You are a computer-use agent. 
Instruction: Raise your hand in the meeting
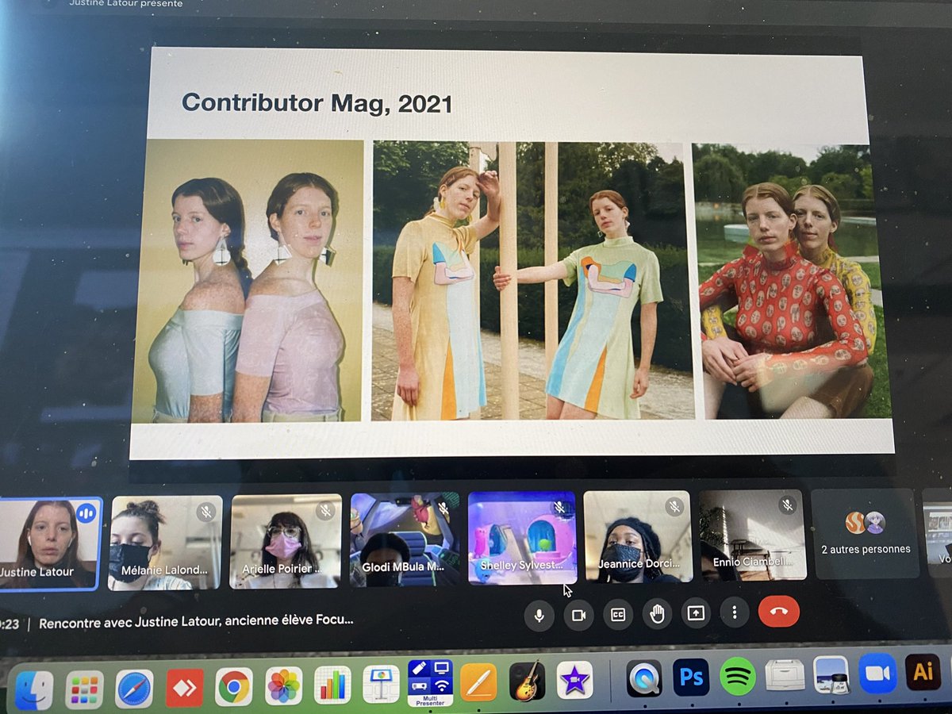coord(657,613)
